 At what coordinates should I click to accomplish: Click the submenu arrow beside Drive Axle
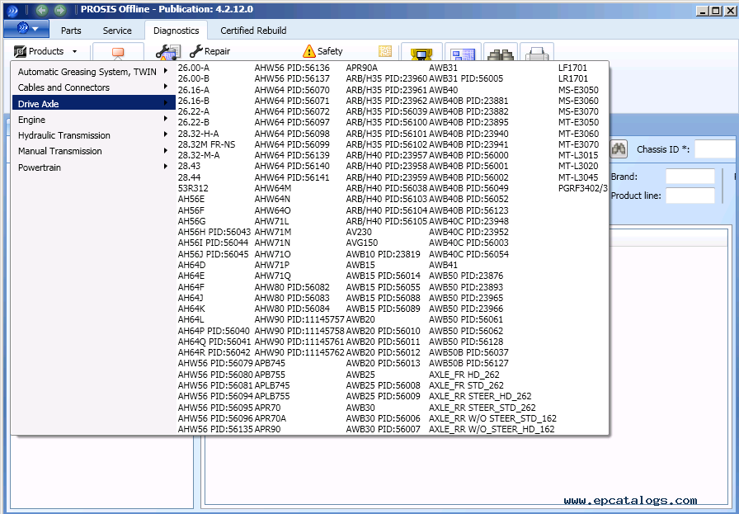166,103
